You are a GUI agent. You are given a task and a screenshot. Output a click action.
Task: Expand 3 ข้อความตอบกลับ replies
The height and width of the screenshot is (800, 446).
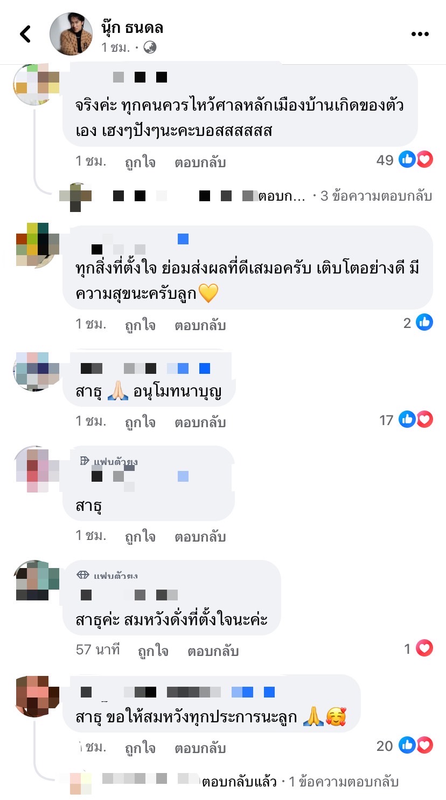[x=376, y=196]
